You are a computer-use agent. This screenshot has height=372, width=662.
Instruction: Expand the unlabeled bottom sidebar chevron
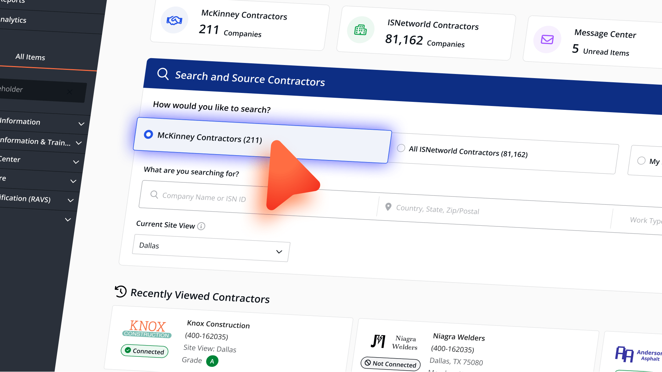68,220
